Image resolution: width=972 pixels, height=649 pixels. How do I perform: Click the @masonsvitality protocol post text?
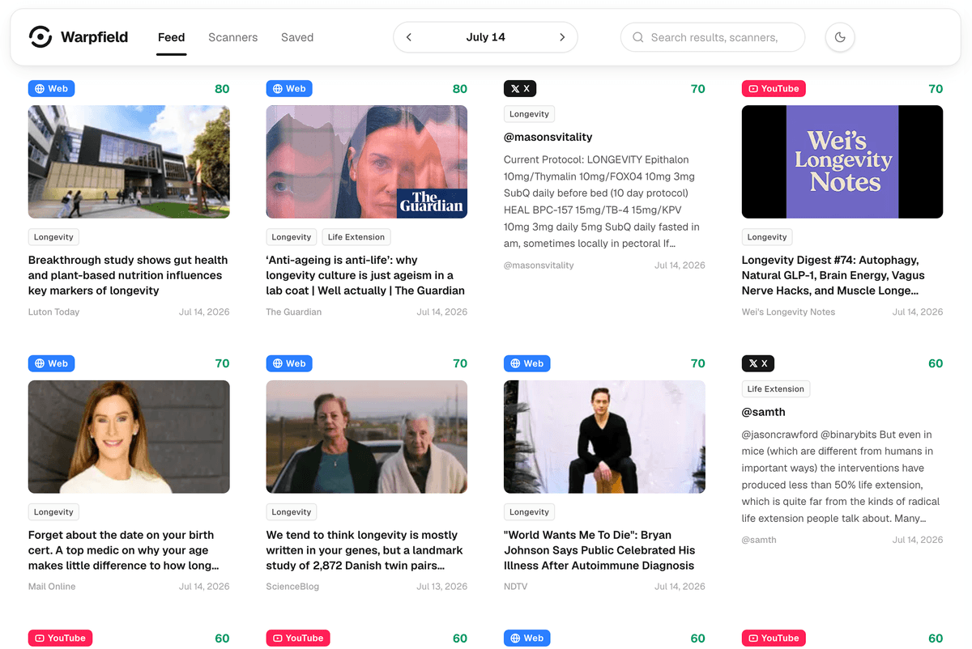[603, 201]
